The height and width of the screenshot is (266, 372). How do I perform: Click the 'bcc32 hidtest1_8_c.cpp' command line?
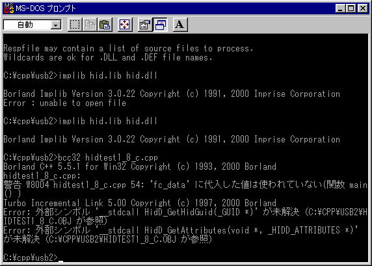click(x=81, y=157)
